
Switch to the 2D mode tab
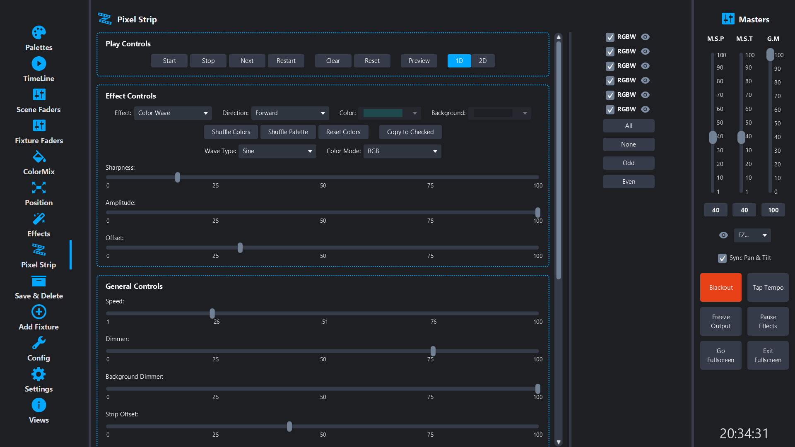point(482,61)
